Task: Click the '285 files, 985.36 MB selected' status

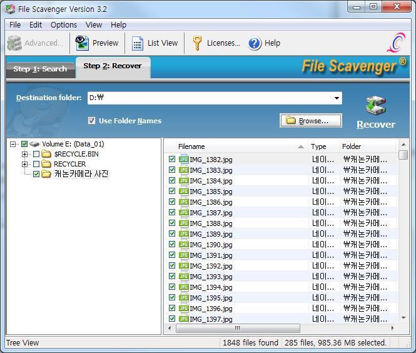Action: pos(335,342)
